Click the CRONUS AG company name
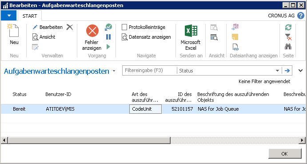307x164 pixels. point(281,16)
